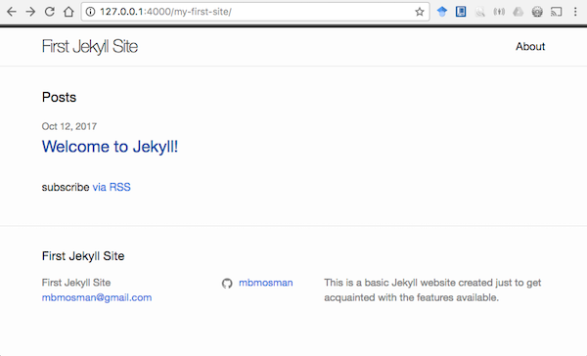587x356 pixels.
Task: Click the grey First Jekyll Site footer text
Action: click(x=76, y=283)
